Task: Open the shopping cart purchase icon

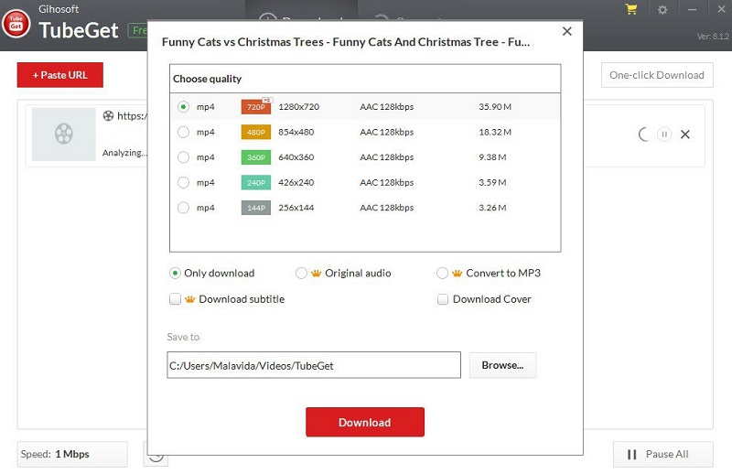Action: (x=631, y=9)
